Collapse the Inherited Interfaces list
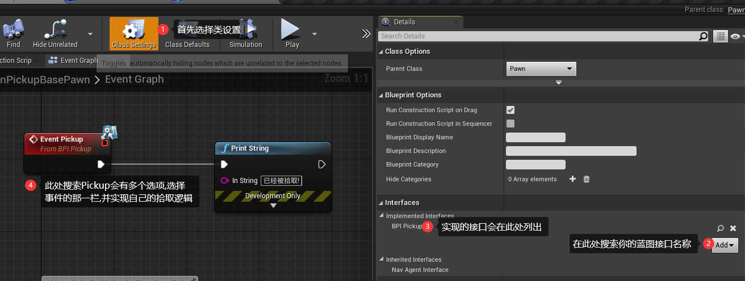The image size is (745, 281). [x=382, y=259]
